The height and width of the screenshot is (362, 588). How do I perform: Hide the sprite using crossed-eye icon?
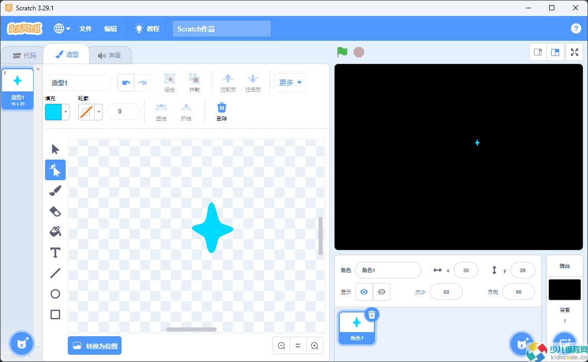click(x=382, y=292)
